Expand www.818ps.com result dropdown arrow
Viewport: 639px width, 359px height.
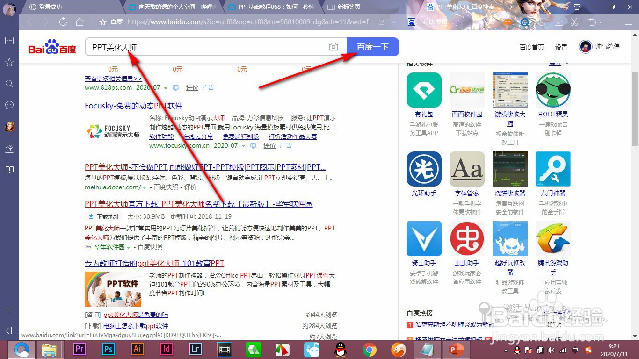pyautogui.click(x=166, y=88)
